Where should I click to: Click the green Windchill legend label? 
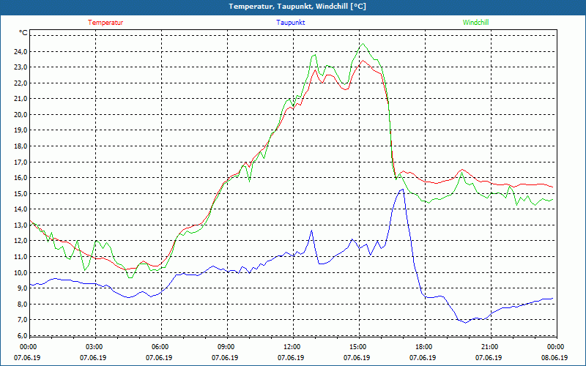tap(475, 23)
